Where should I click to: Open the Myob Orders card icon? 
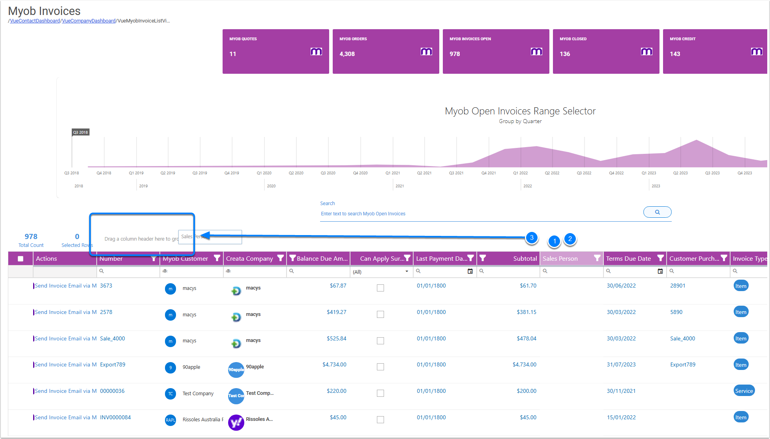coord(426,52)
